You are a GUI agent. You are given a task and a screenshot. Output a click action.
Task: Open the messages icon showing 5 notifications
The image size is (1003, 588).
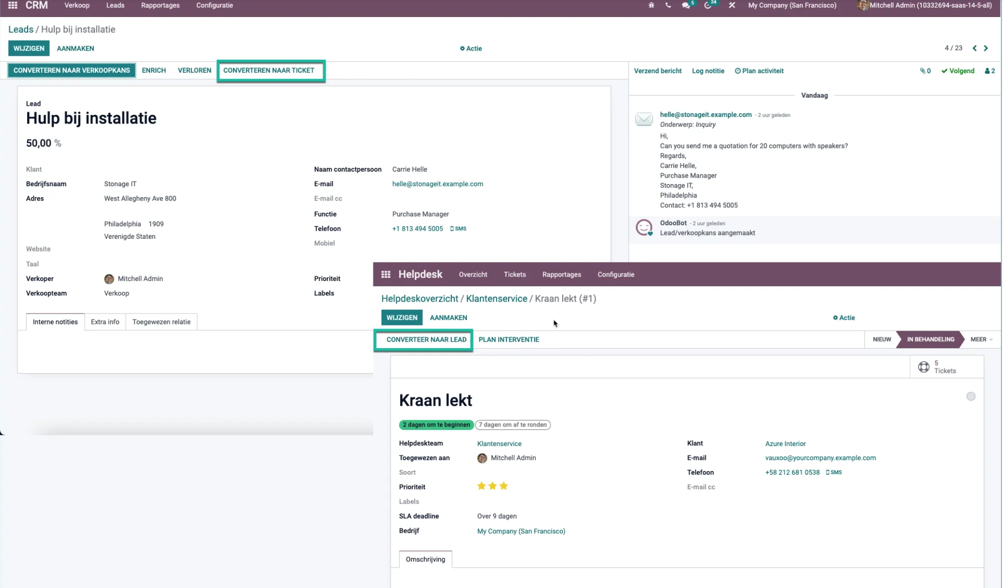(685, 6)
